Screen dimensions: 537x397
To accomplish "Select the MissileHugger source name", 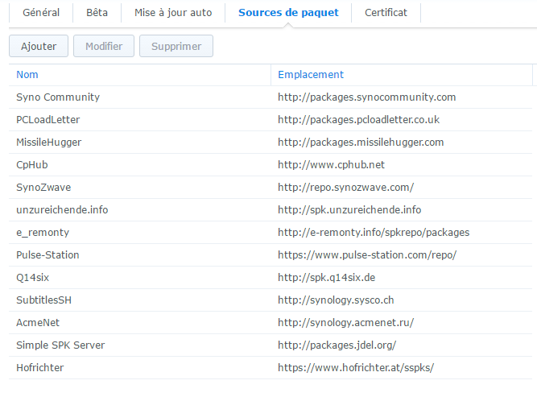I will click(49, 143).
